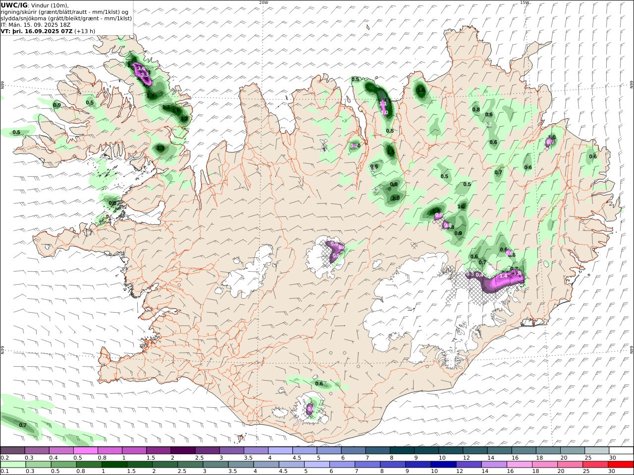Viewport: 634px width, 475px height.
Task: Select the palest green 0.1 rain legend swatch
Action: tap(13, 465)
